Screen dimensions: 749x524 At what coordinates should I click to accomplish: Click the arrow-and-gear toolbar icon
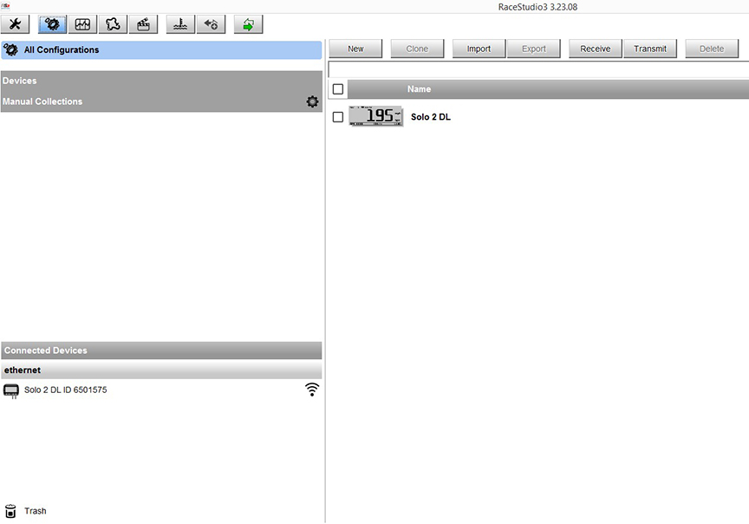pos(211,24)
